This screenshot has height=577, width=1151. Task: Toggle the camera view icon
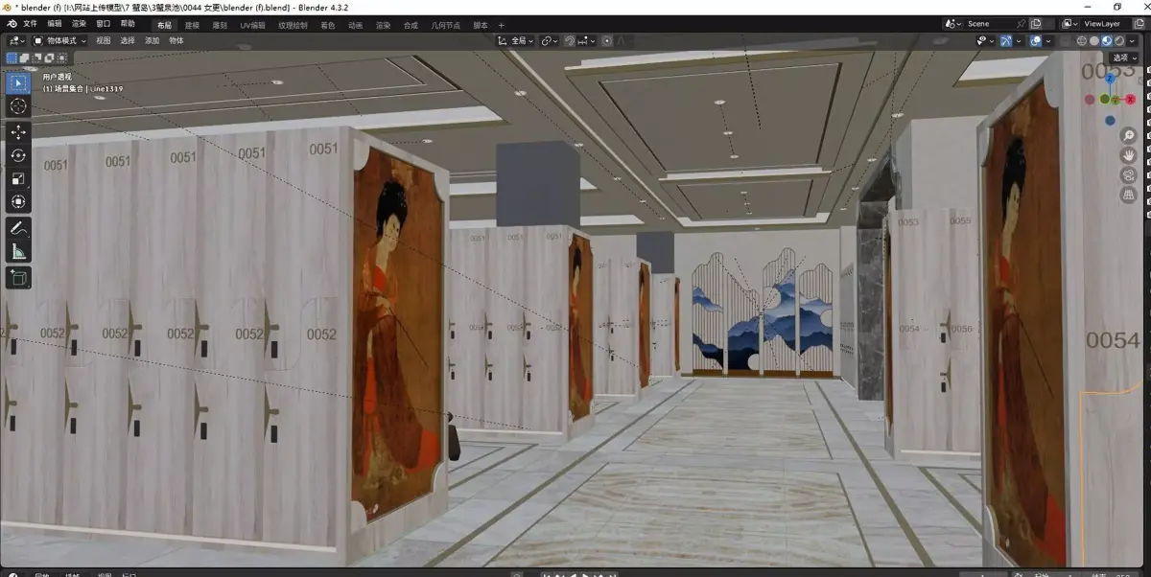[1129, 175]
